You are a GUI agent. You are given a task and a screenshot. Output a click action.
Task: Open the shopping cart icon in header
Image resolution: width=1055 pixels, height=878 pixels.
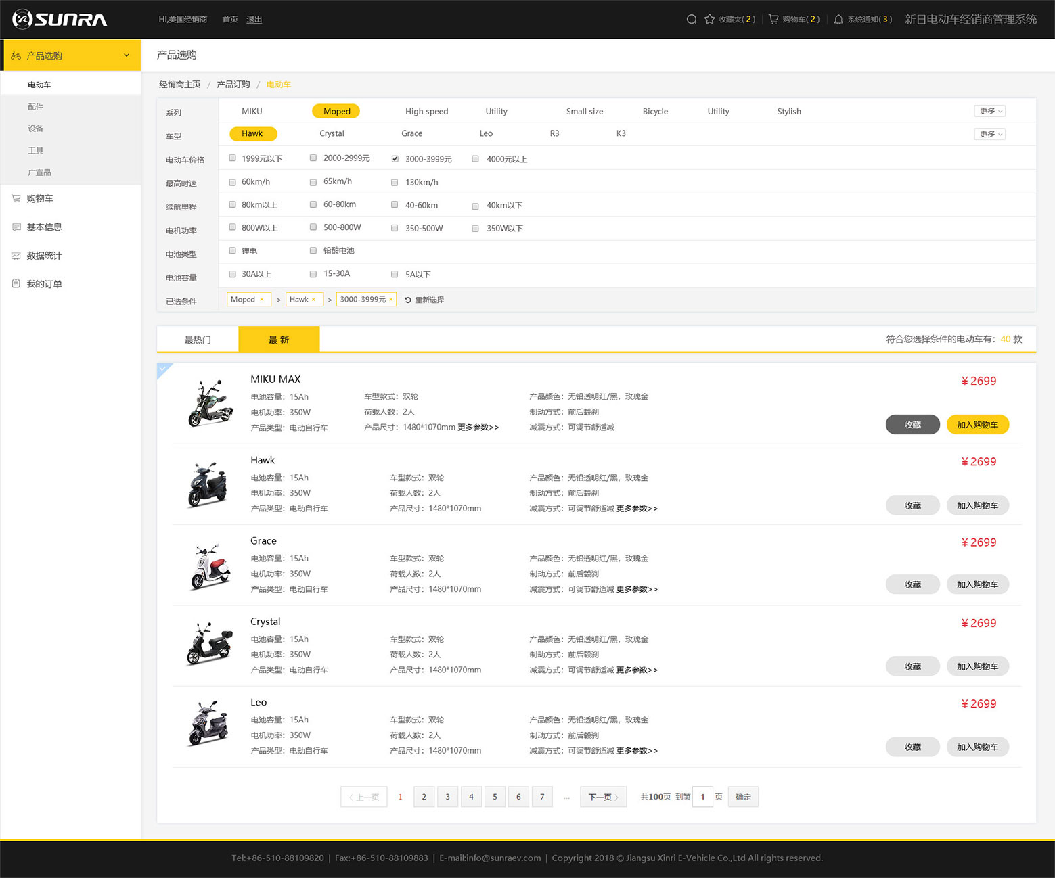(773, 19)
